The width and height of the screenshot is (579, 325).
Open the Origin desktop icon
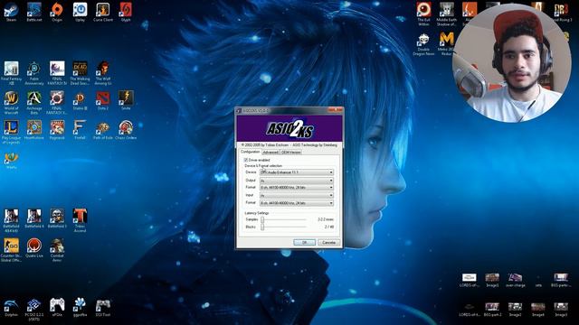(x=57, y=12)
